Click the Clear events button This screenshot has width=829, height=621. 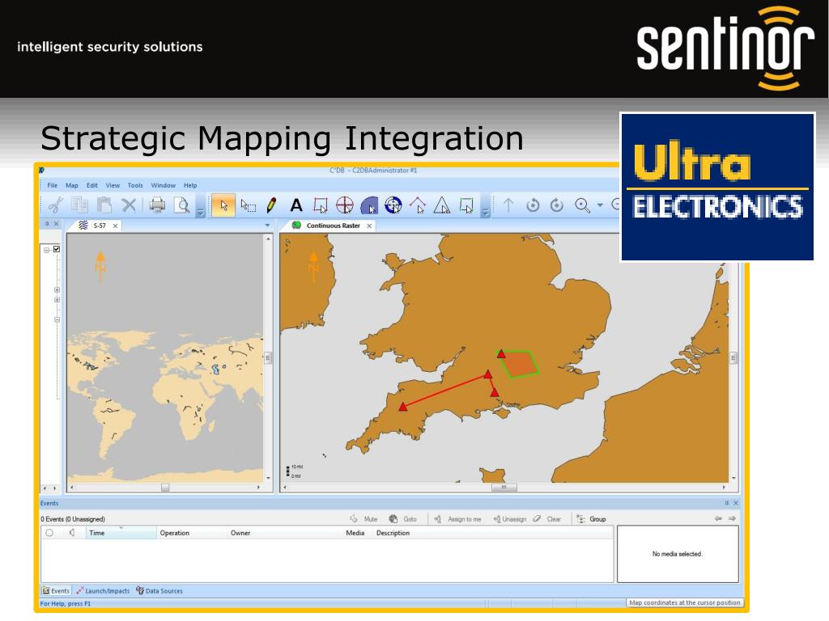pos(547,519)
